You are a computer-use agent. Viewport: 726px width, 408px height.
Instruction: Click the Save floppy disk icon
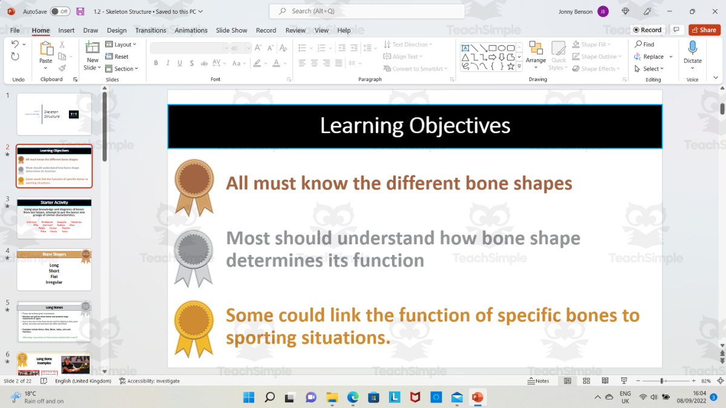click(80, 11)
